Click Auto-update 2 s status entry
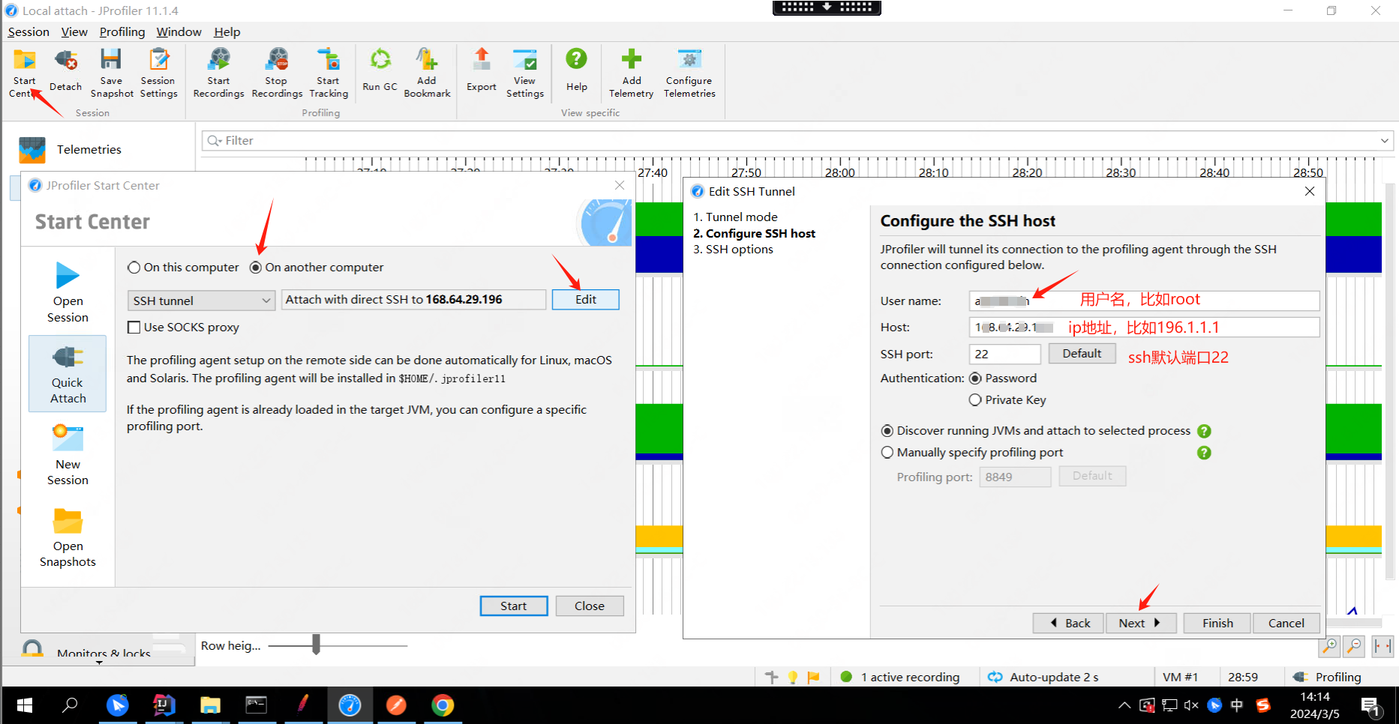The image size is (1399, 724). 1043,678
